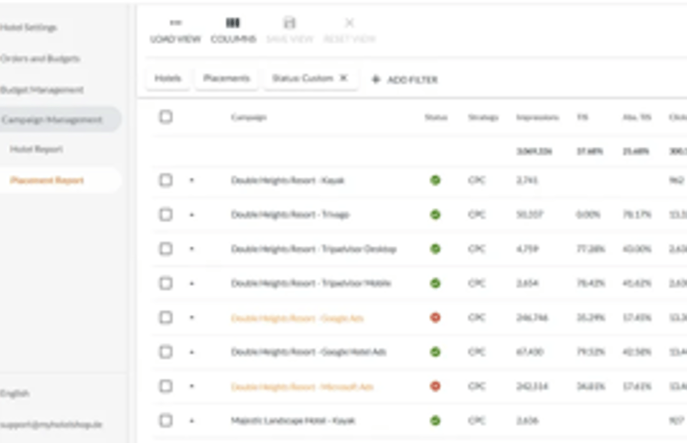Open Orders and Budgets in the sidebar
The height and width of the screenshot is (443, 687).
(40, 58)
